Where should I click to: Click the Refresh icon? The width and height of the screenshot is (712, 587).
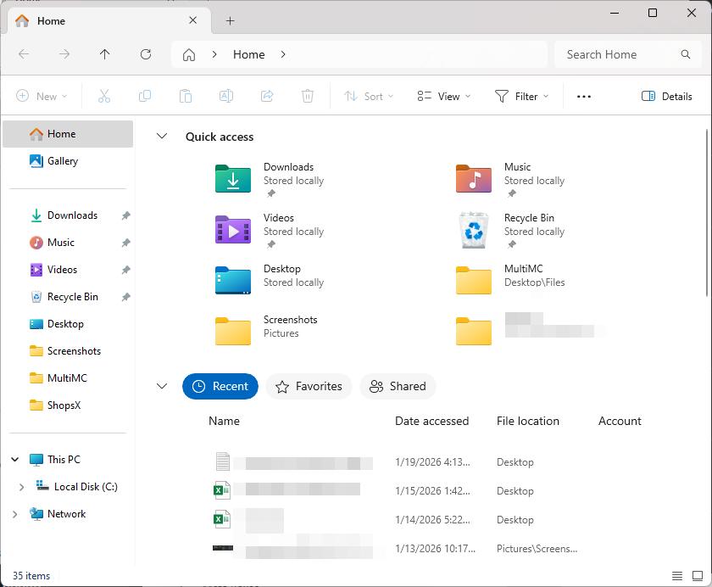point(145,53)
